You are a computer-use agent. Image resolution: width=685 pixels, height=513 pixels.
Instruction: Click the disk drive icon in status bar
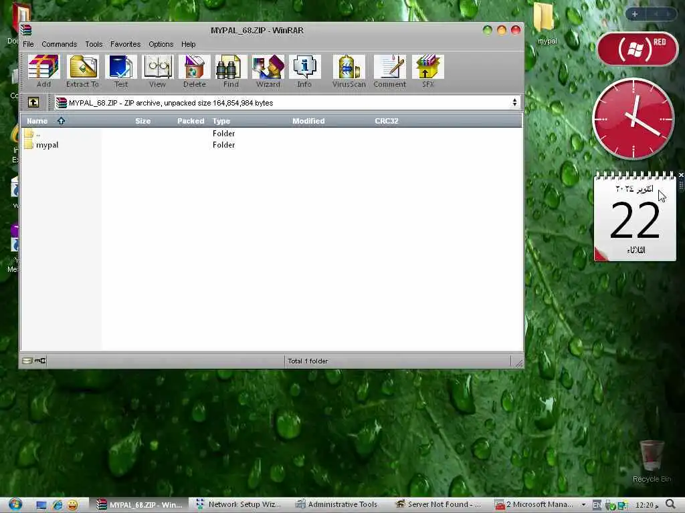(x=27, y=361)
